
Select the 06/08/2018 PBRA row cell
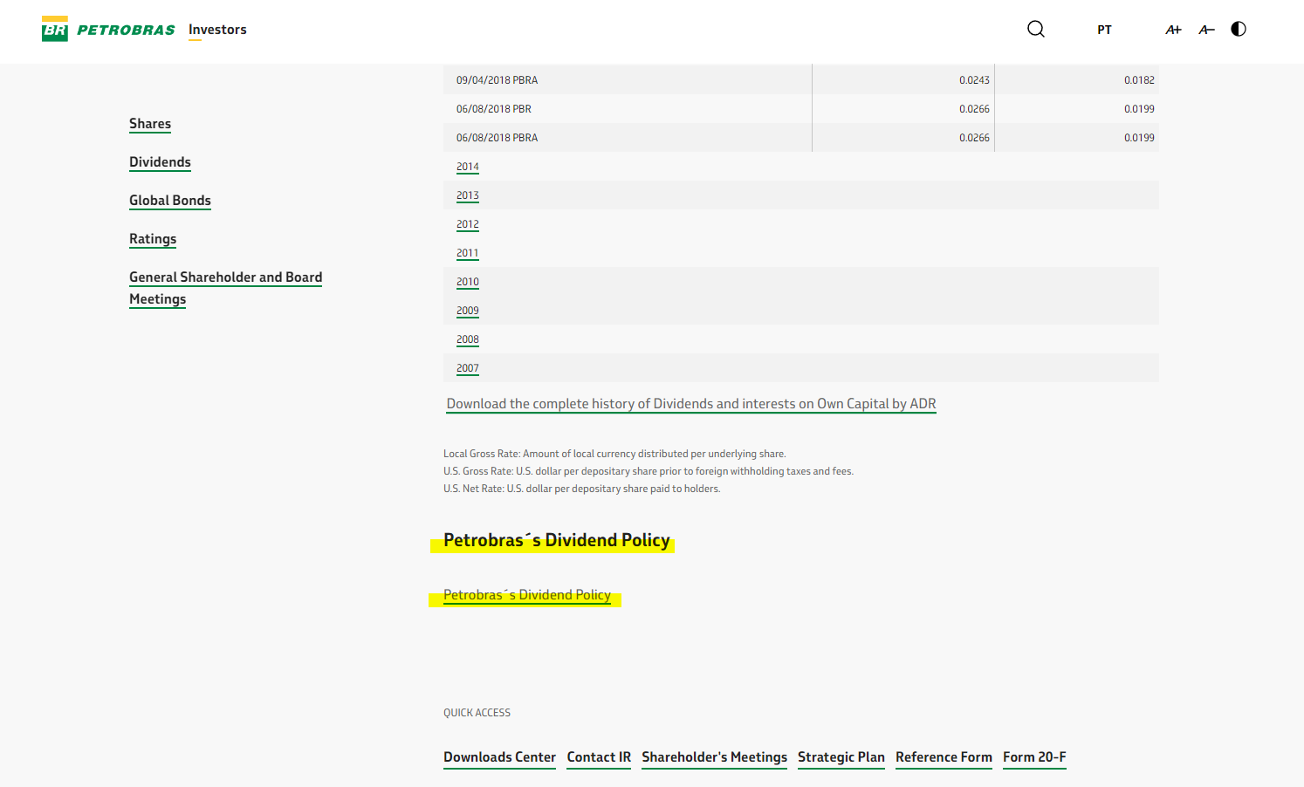[628, 138]
